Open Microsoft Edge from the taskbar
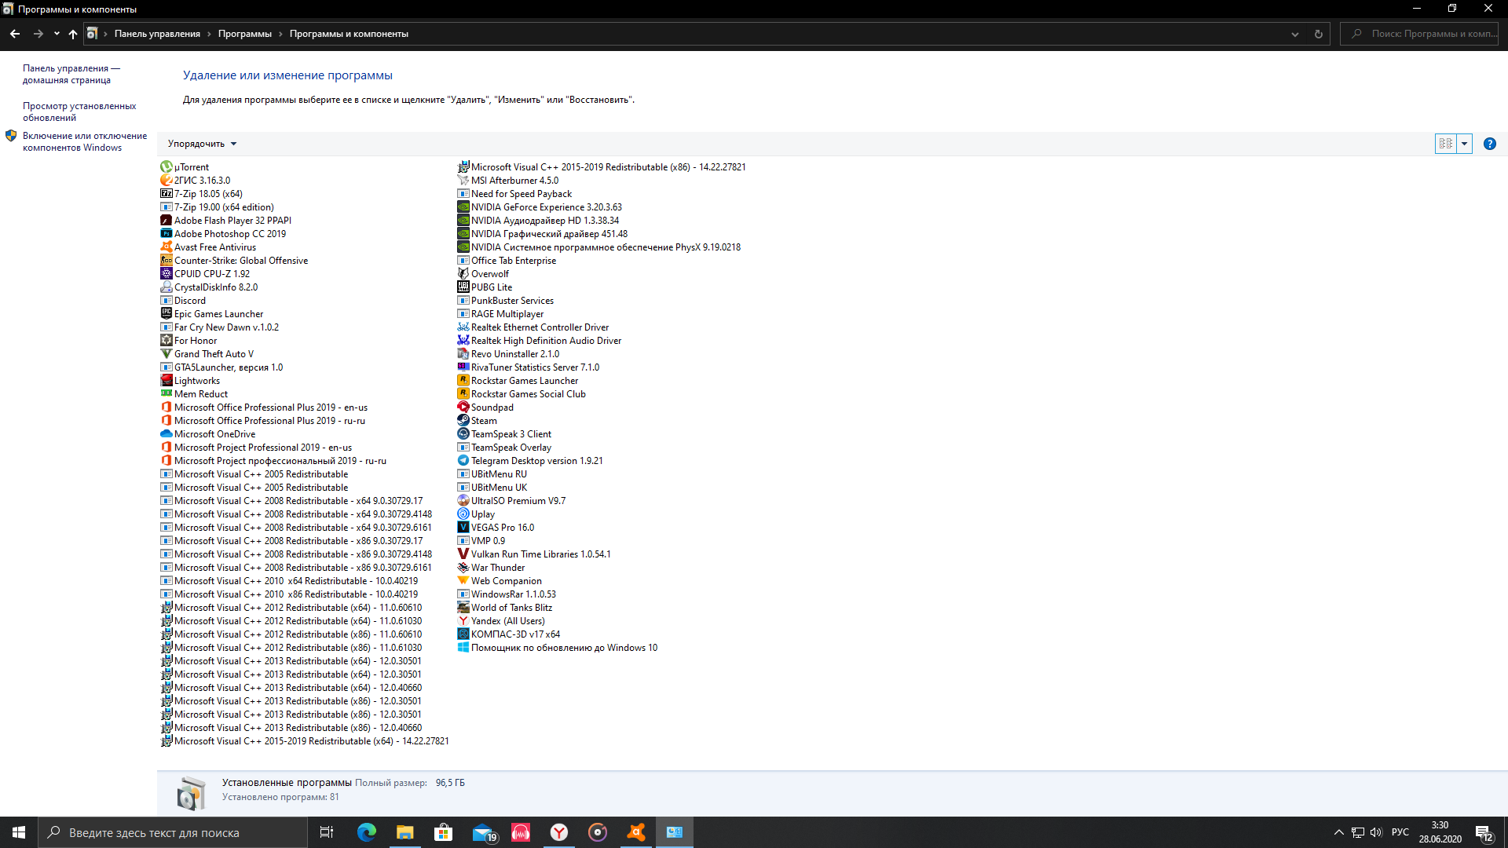 click(x=367, y=832)
